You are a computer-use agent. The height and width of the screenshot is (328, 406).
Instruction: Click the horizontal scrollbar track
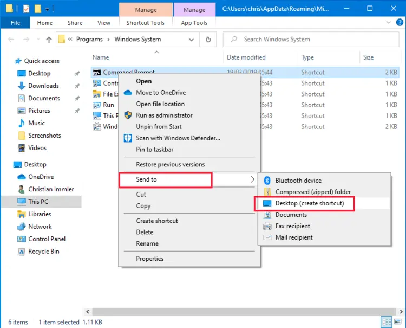[244, 311]
